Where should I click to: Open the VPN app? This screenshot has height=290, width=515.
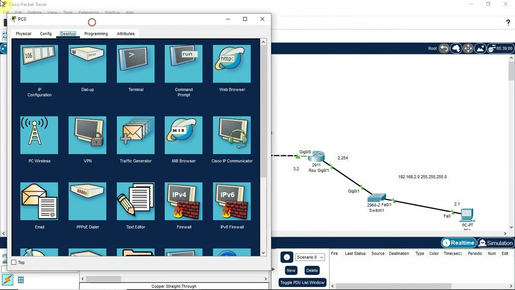click(87, 135)
